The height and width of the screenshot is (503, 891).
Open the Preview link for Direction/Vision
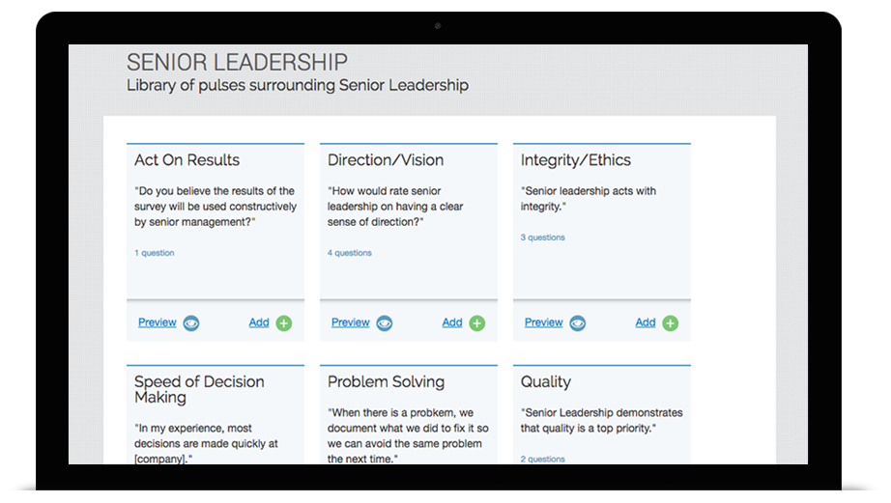[351, 322]
